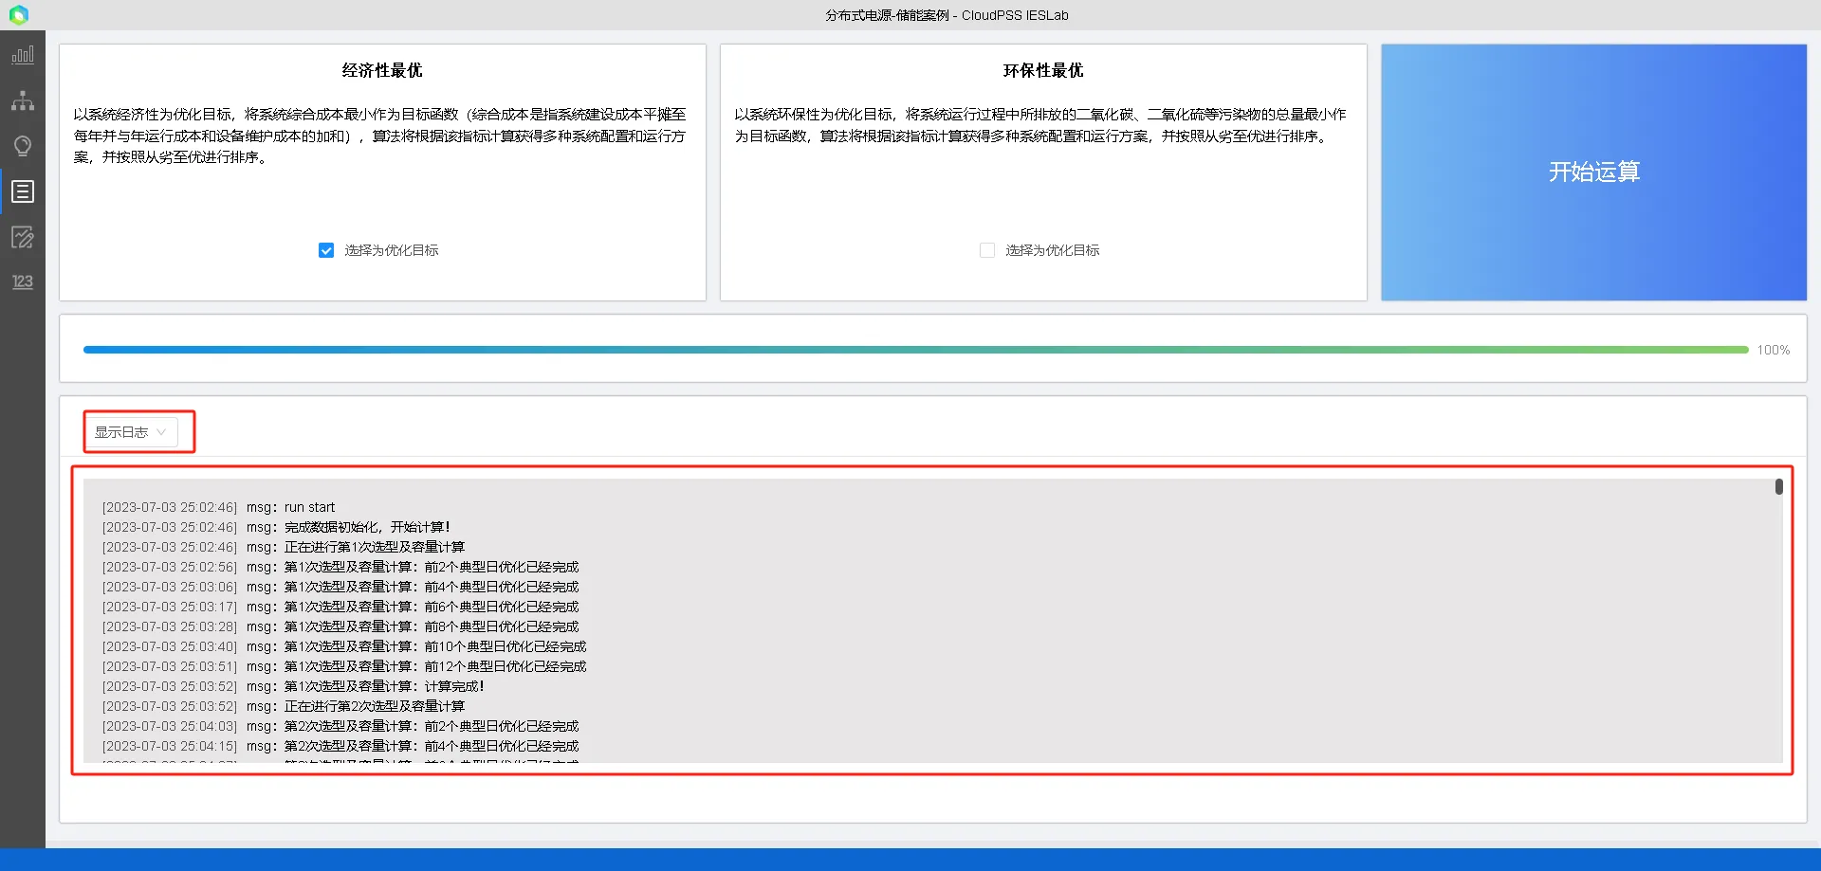Check 选择为优化目标 under 环保性最优
Viewport: 1821px width, 871px height.
tap(987, 250)
